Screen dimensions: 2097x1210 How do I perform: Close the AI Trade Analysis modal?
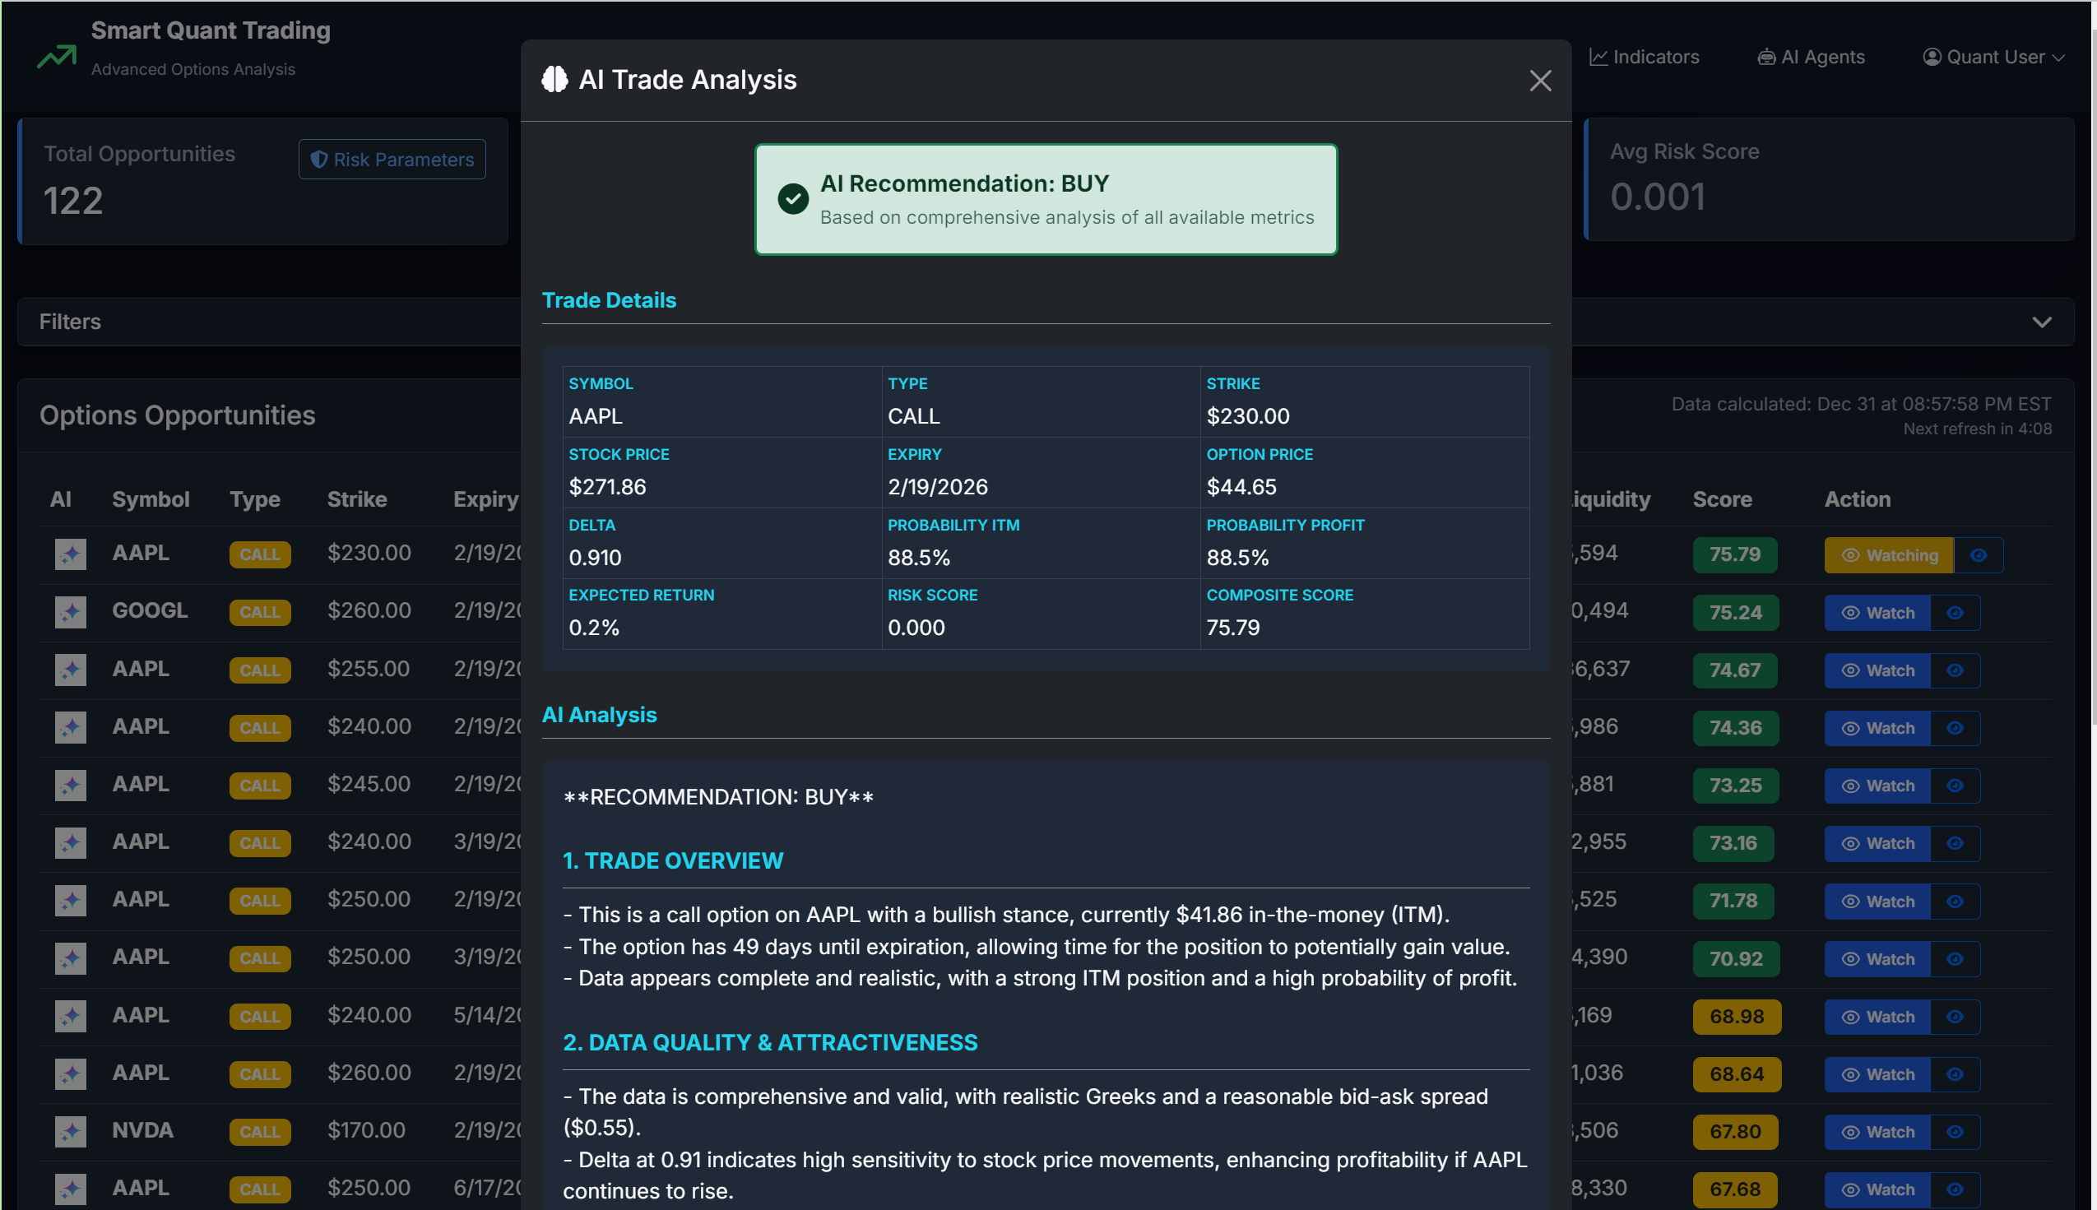coord(1540,80)
